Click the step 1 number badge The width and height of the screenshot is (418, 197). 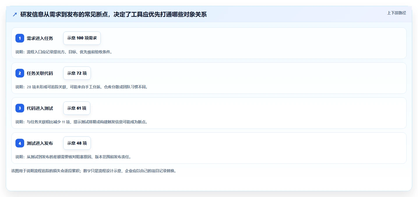20,38
